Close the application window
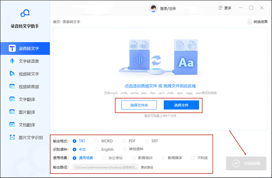Viewport: 272px width, 178px height. (x=262, y=8)
